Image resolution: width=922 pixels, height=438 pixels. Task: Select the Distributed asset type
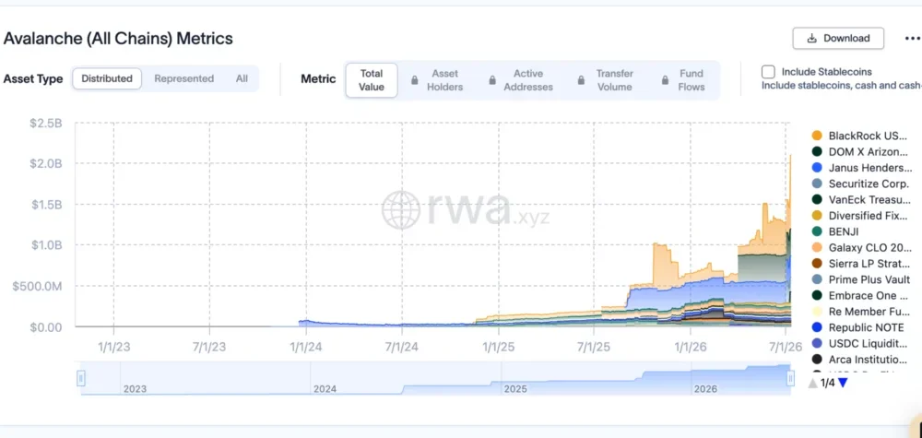107,78
